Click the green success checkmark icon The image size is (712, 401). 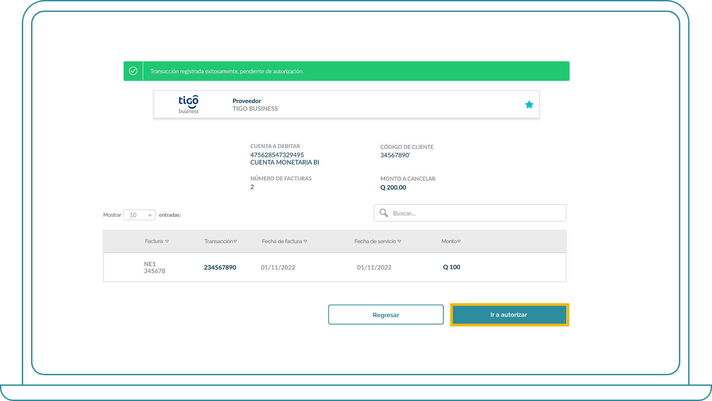[133, 71]
